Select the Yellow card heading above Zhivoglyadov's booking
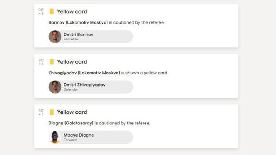Screen dimensions: 276x155 [x=72, y=62]
